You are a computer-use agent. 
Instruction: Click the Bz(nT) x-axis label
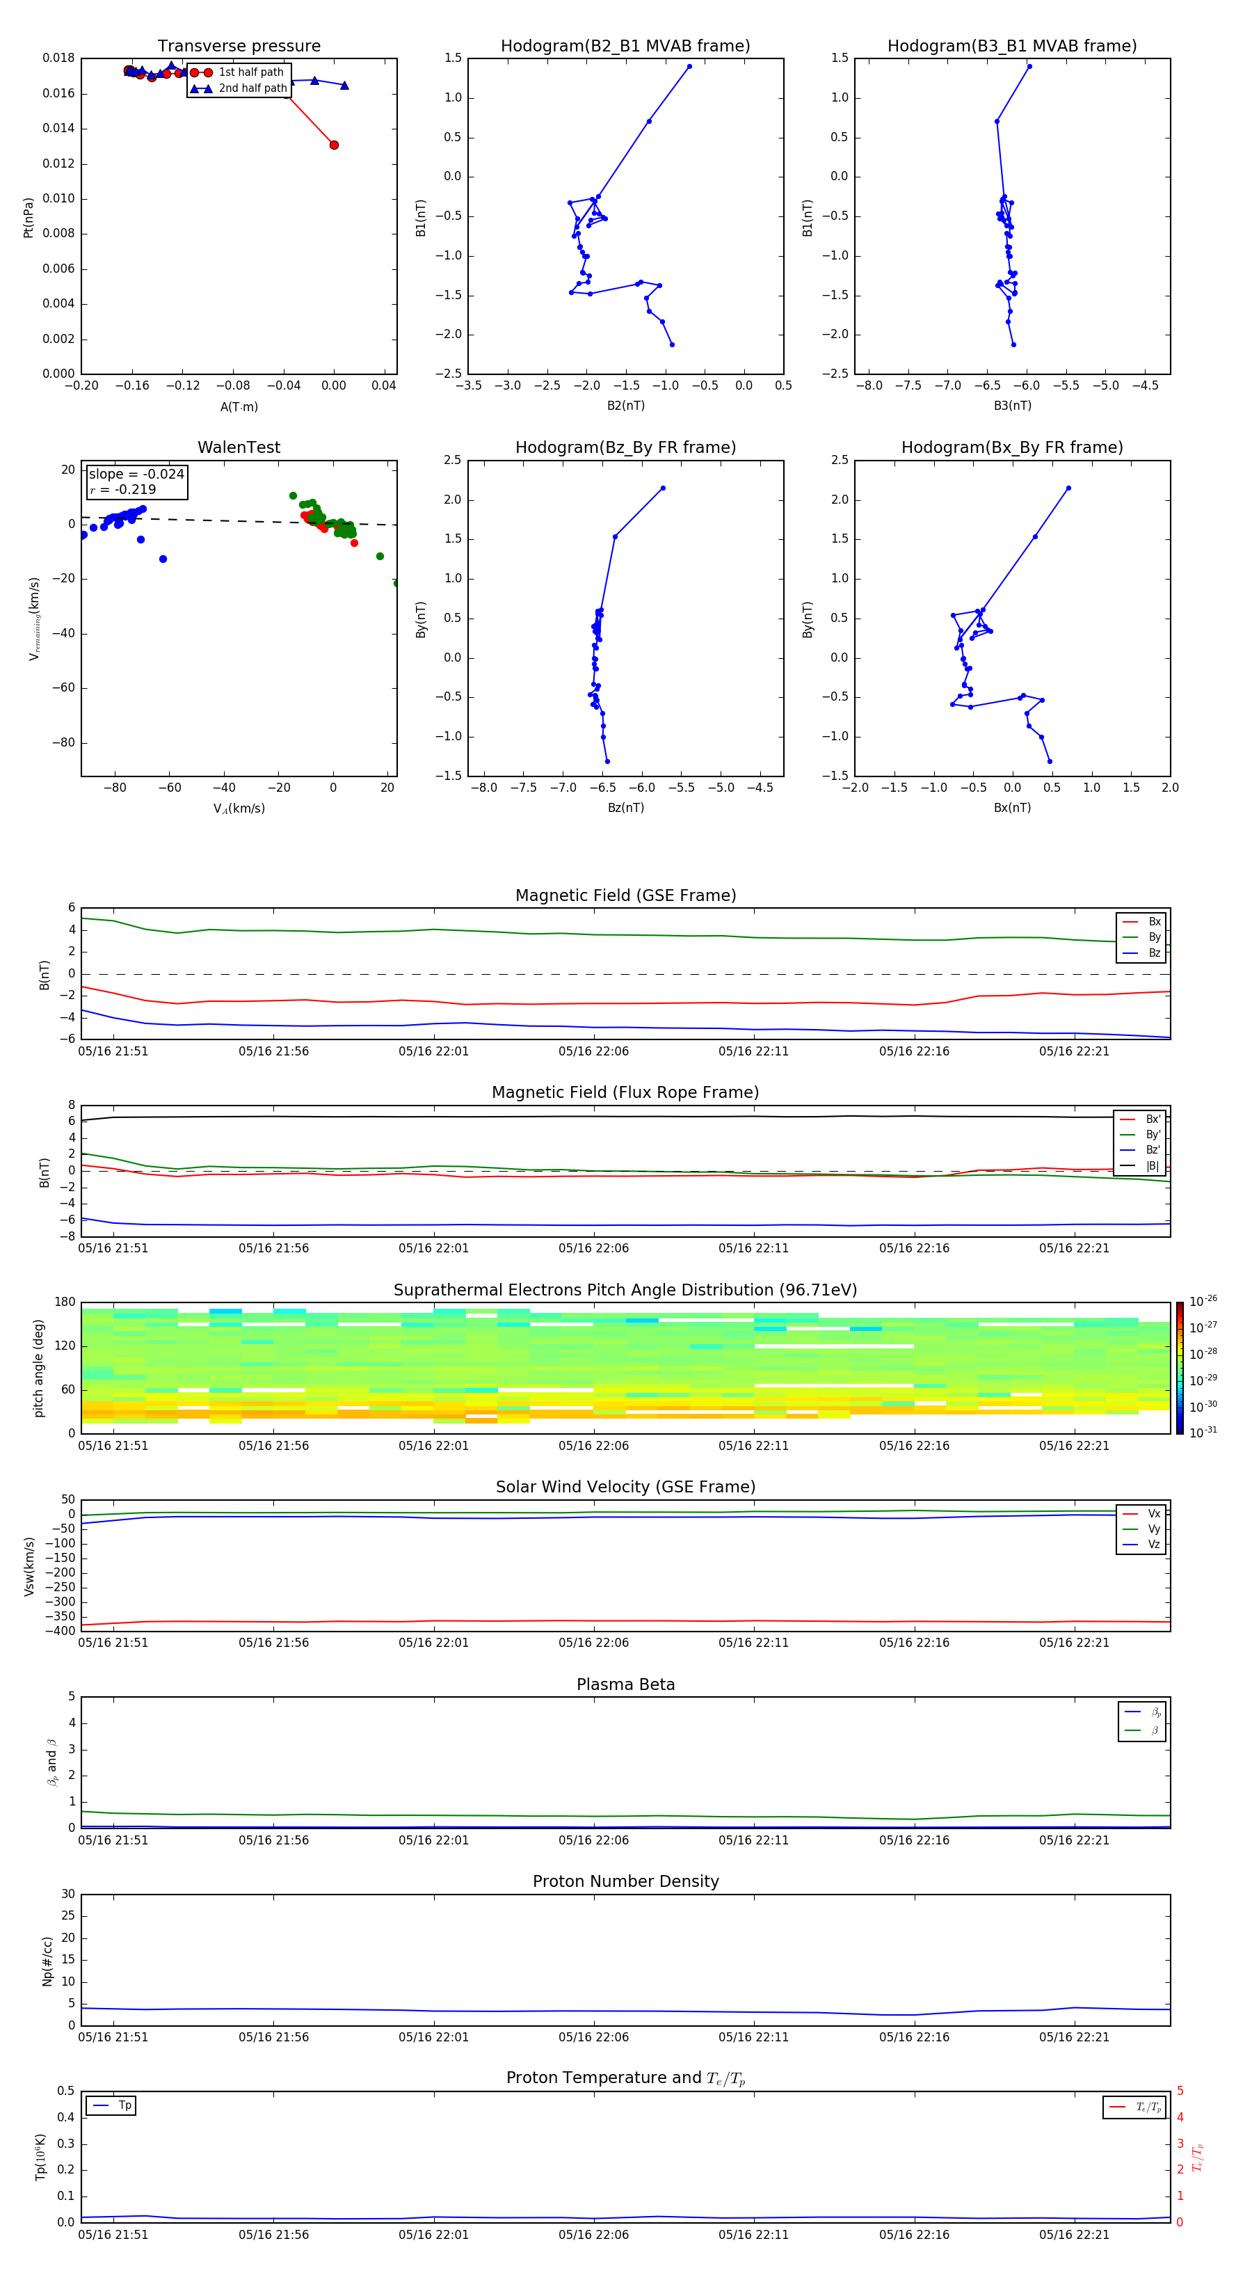[x=625, y=808]
